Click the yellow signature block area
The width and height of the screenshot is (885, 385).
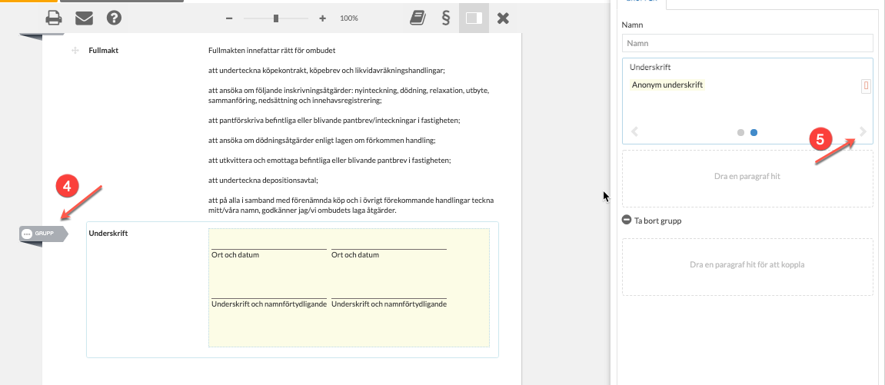pos(349,287)
